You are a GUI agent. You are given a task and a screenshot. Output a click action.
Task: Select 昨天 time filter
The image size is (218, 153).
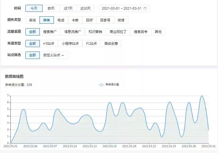pos(51,8)
